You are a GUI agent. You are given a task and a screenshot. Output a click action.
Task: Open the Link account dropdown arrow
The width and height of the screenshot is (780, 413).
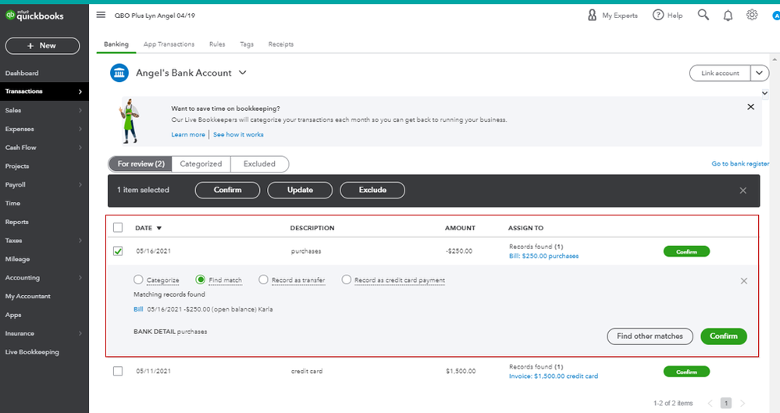pos(759,73)
